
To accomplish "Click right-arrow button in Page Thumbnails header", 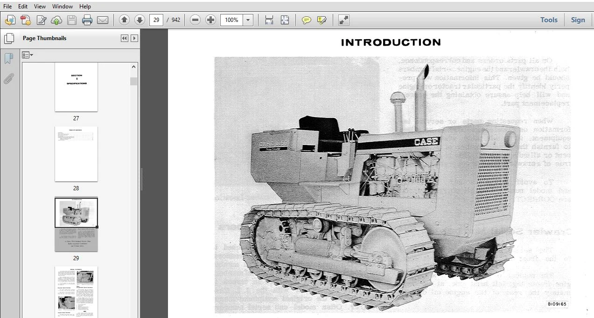I will 134,38.
